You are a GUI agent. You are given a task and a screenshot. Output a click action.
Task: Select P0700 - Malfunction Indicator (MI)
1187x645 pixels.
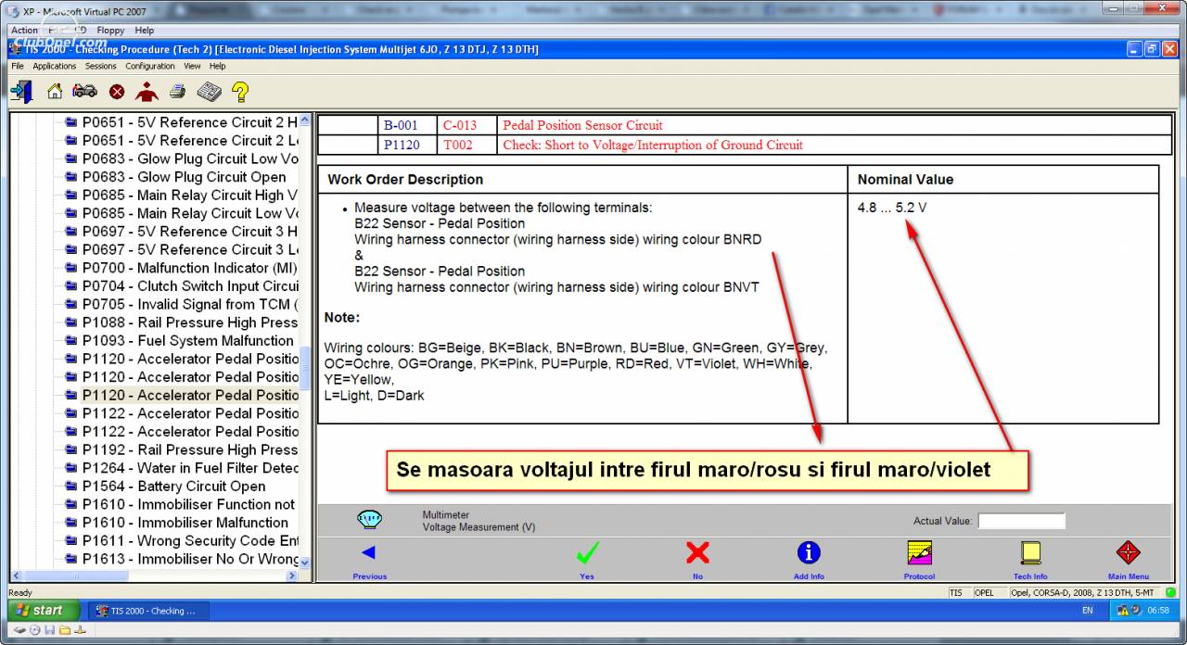[x=189, y=267]
